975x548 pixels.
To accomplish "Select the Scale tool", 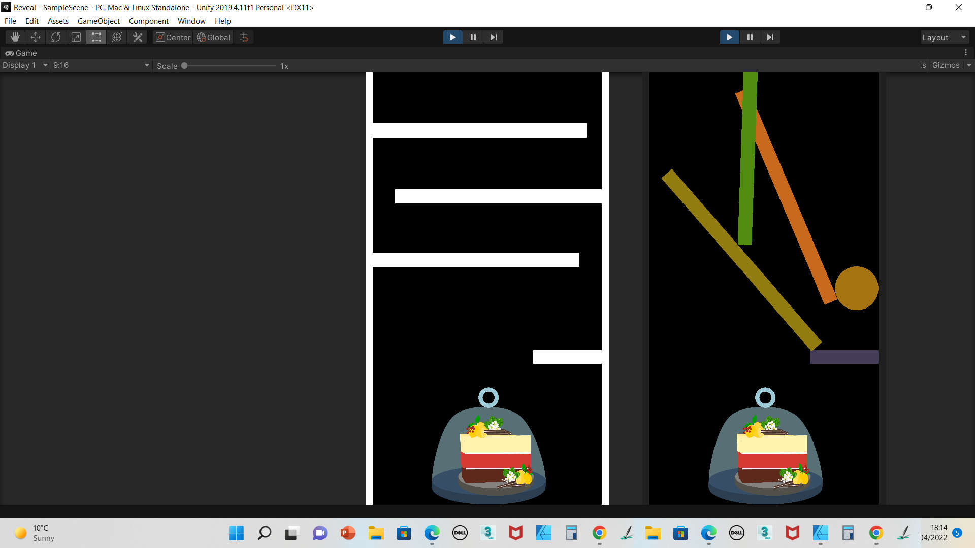I will (76, 37).
